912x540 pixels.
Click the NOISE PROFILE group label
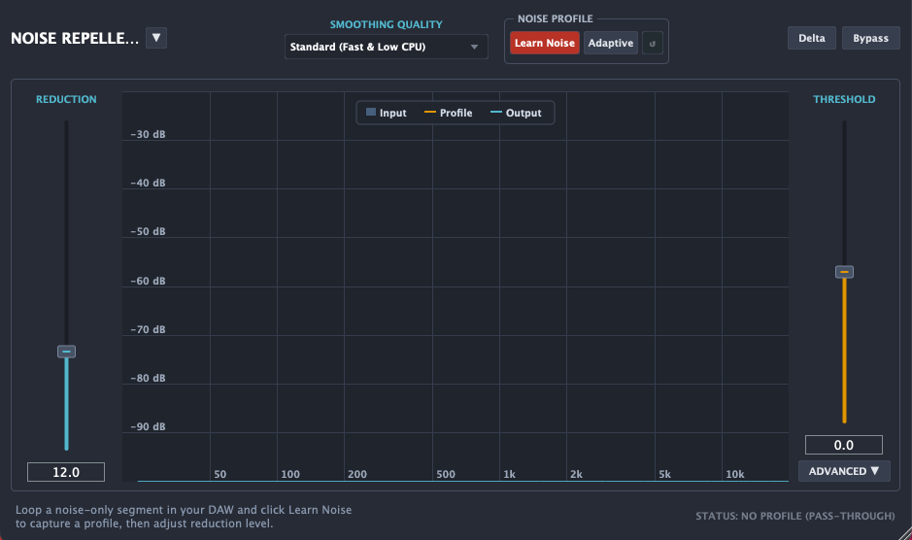tap(555, 18)
